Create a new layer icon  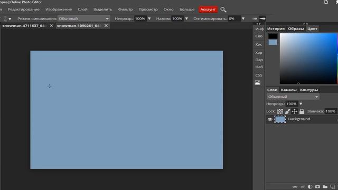pos(333,186)
